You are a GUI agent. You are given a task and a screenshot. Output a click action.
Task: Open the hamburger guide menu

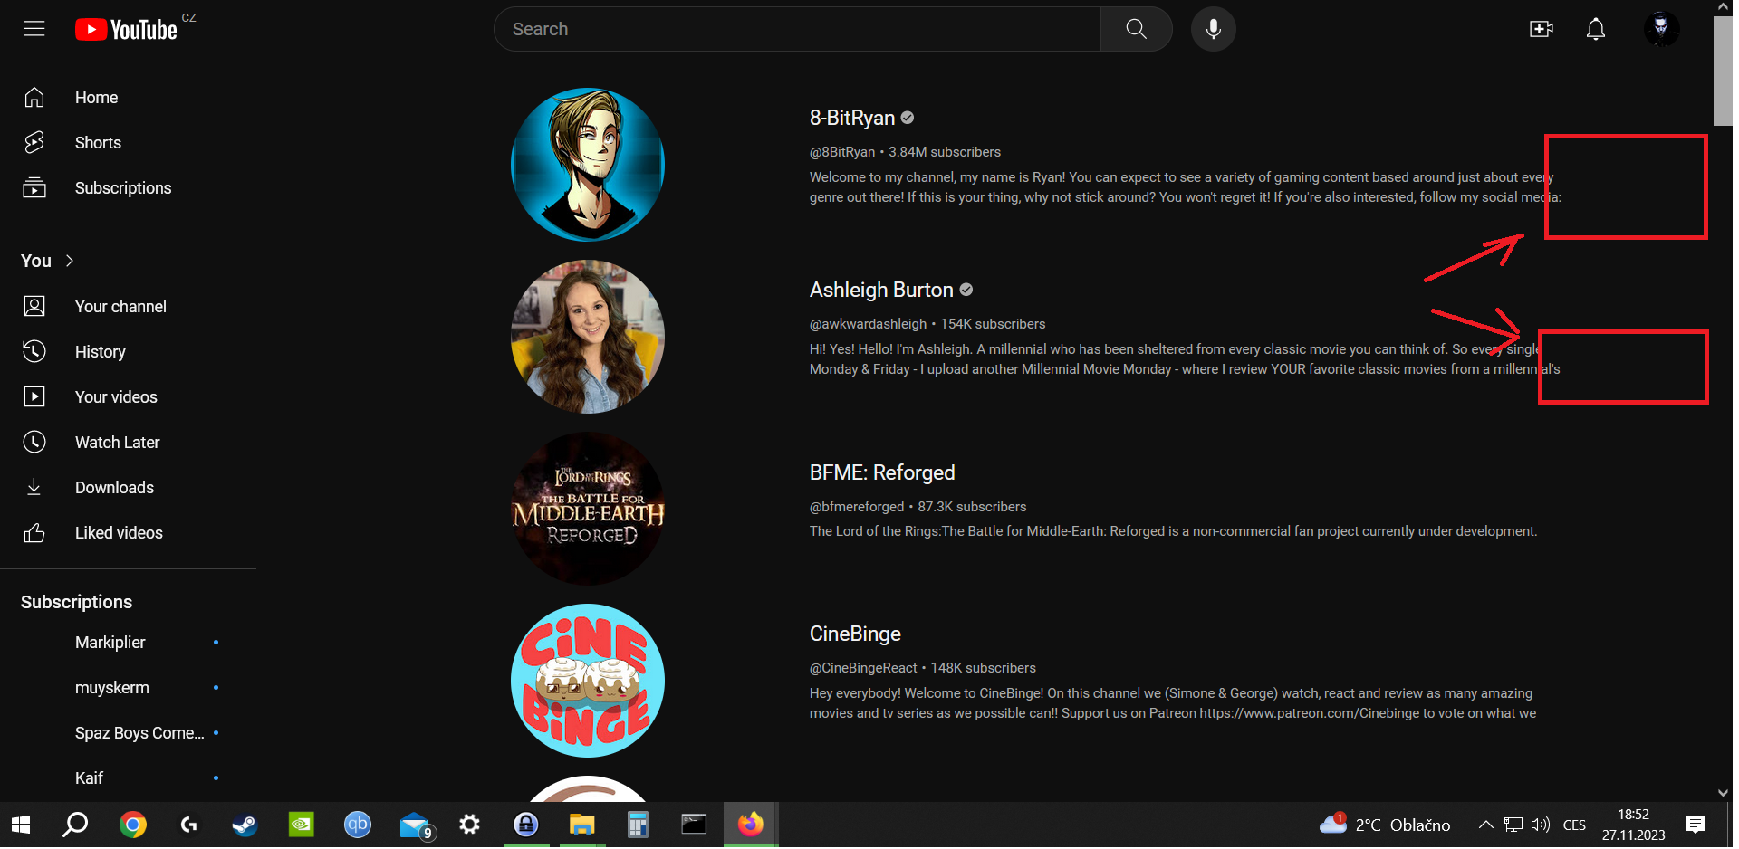(x=34, y=29)
